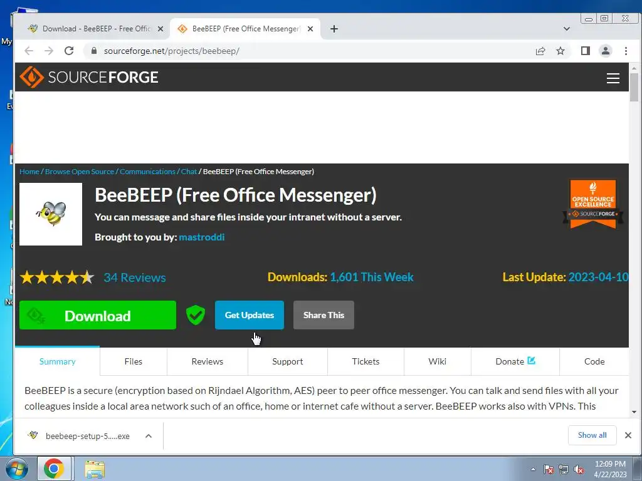Show hidden system tray icons
The width and height of the screenshot is (642, 481).
[x=533, y=469]
